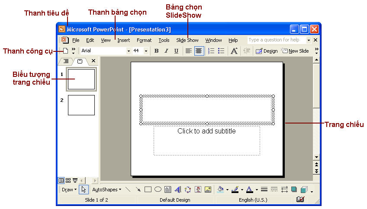Click the New blank presentation icon
This screenshot has width=367, height=209.
point(65,51)
